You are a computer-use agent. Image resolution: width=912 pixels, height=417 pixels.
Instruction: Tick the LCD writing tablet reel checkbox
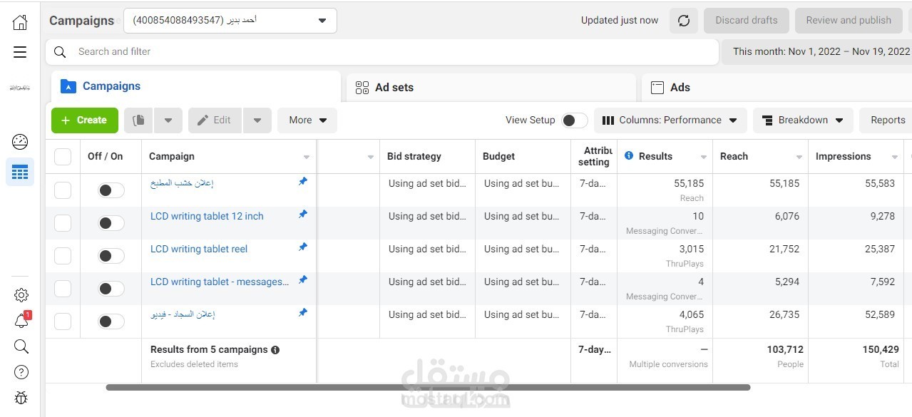click(63, 256)
